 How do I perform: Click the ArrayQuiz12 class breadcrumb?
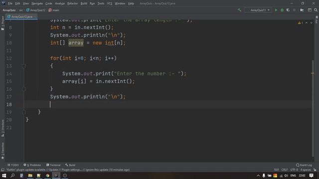pos(36,10)
